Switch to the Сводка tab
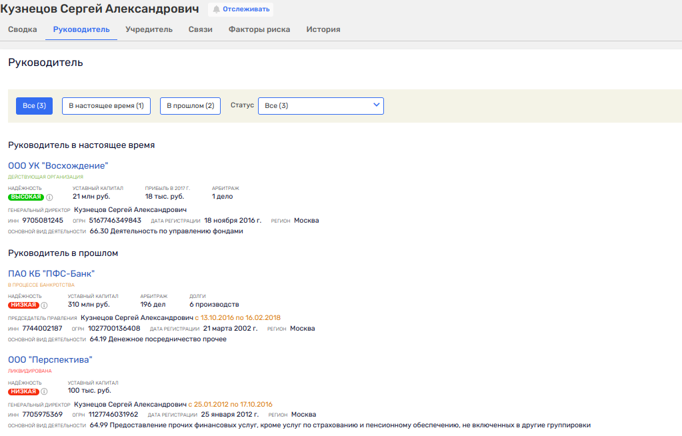The width and height of the screenshot is (682, 436). pyautogui.click(x=23, y=29)
